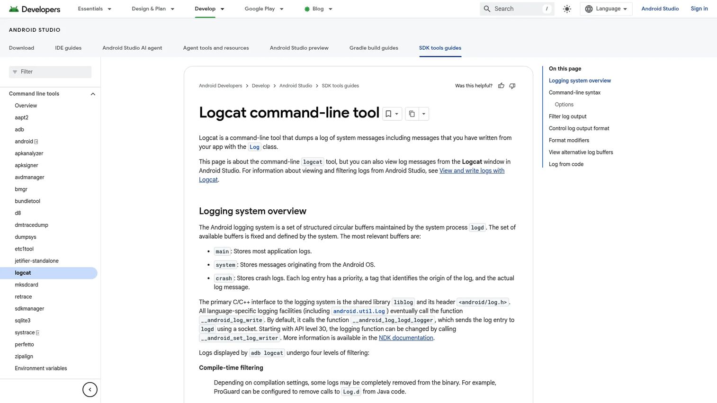Select apkanalyzer in the sidebar
Viewport: 717px width, 403px height.
[29, 153]
